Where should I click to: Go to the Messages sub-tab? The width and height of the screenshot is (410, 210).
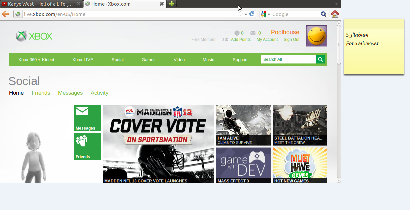pyautogui.click(x=70, y=93)
